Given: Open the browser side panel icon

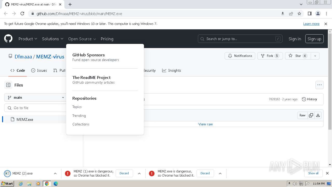Looking at the screenshot, I should pos(309,14).
